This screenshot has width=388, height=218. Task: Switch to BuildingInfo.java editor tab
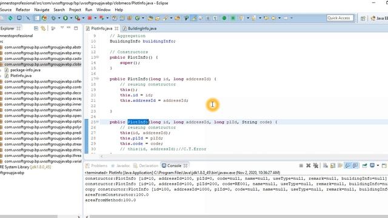click(x=139, y=28)
